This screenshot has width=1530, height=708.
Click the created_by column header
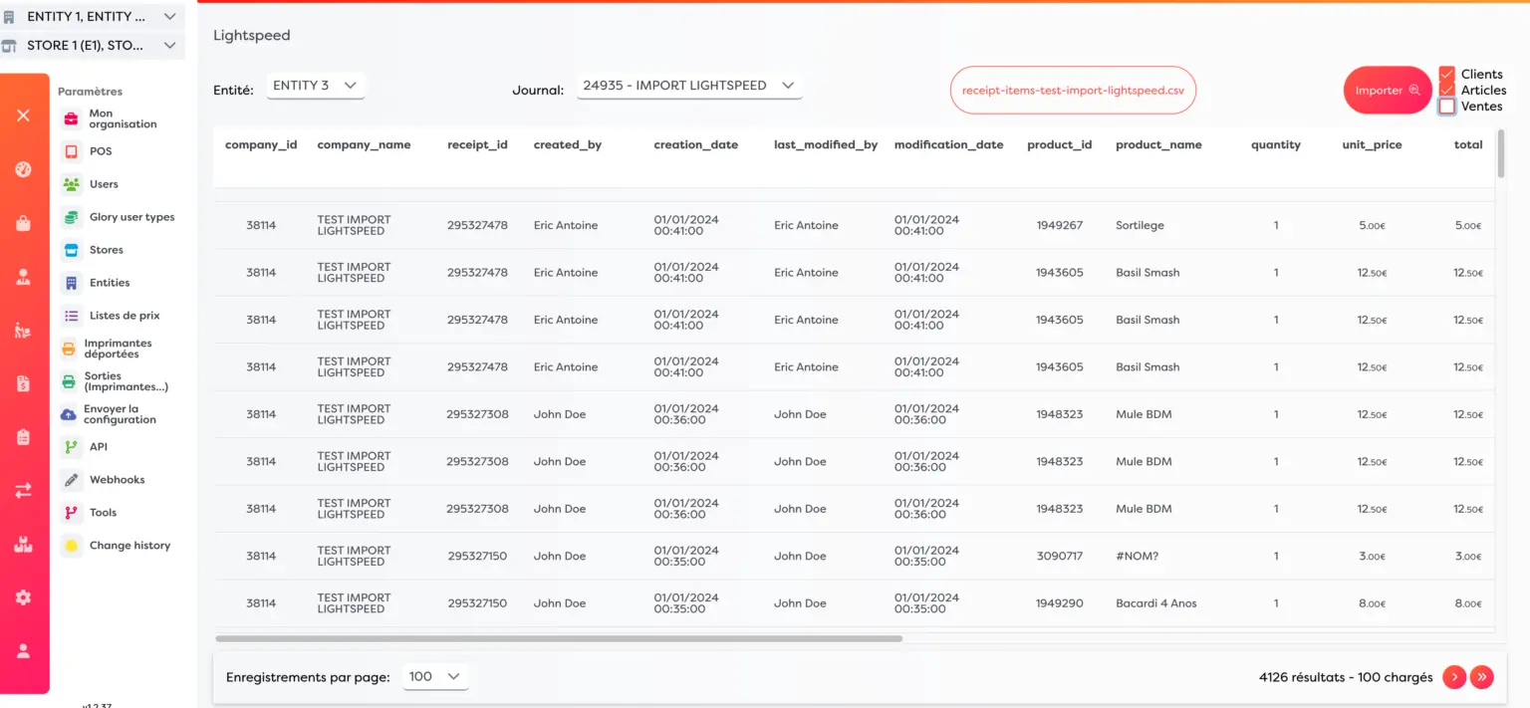coord(568,145)
